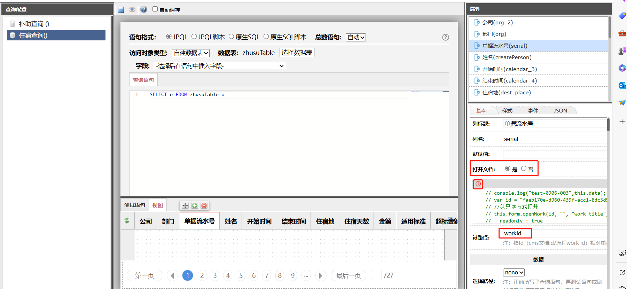Enable the 自动保存 checkbox

tap(155, 9)
